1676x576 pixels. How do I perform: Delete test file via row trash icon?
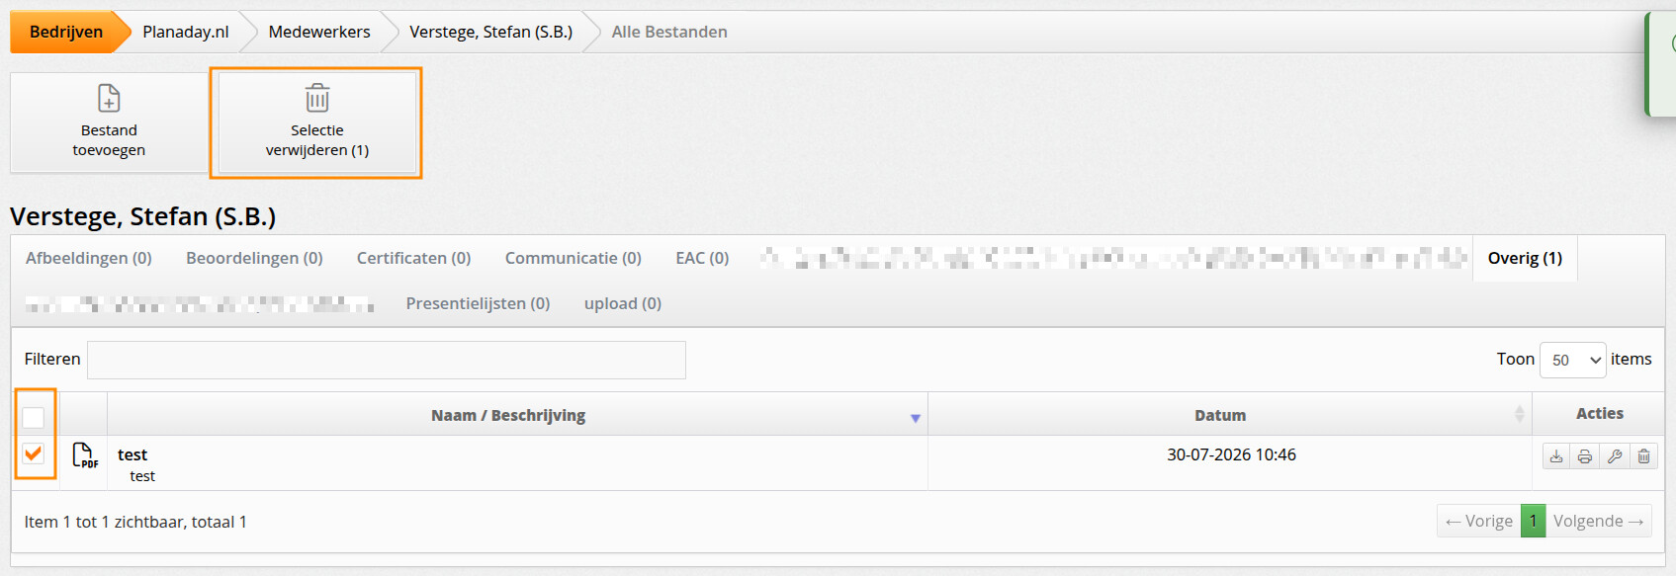1643,455
